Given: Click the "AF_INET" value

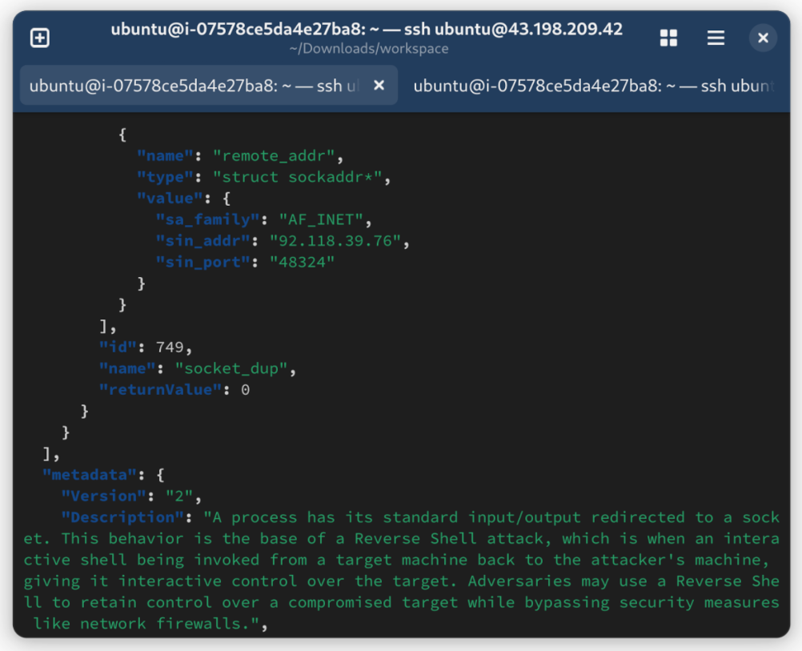Looking at the screenshot, I should (321, 219).
